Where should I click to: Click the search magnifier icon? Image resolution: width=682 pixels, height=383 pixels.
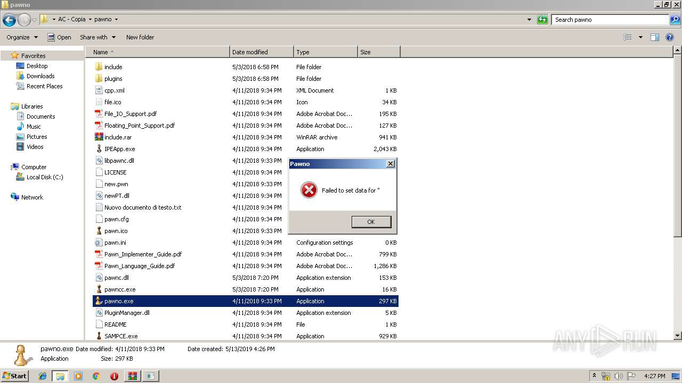[675, 20]
